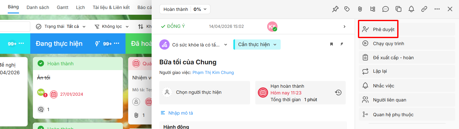Click the tag label icon
This screenshot has width=459, height=129.
[347, 9]
